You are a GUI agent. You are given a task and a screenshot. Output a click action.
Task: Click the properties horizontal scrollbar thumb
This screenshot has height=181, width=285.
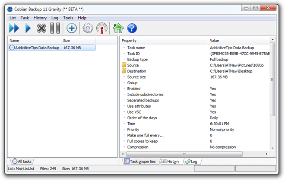click(x=184, y=154)
